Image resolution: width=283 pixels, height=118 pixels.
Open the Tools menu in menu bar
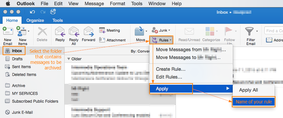(x=137, y=4)
